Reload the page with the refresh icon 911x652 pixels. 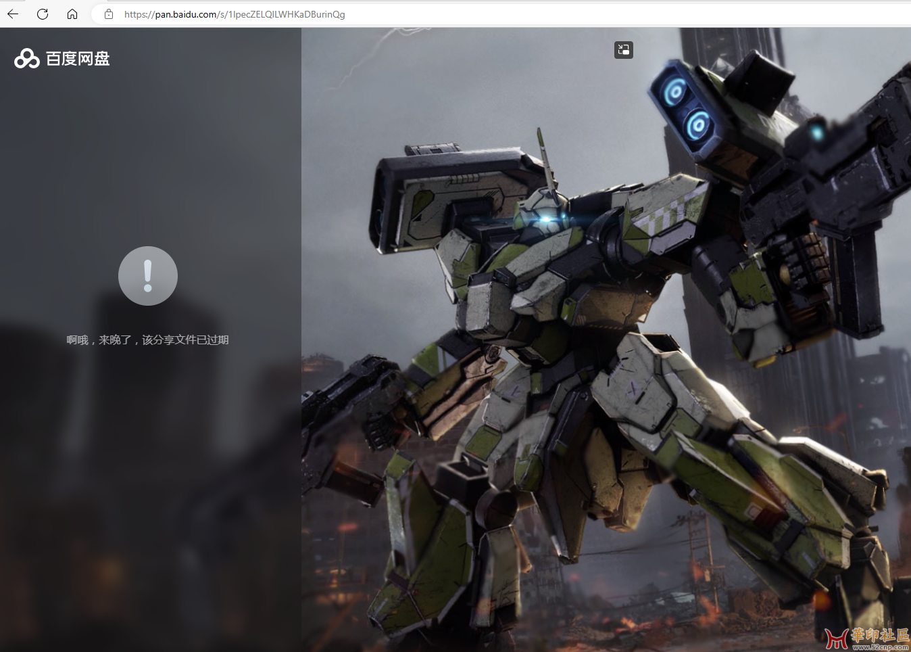(43, 14)
